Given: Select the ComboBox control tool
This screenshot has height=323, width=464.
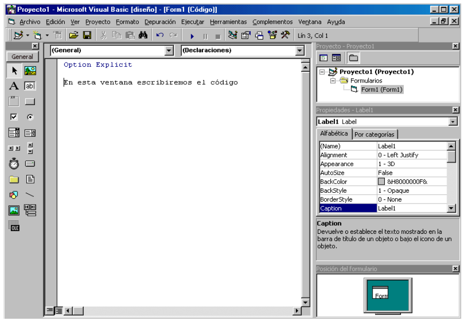Looking at the screenshot, I should tap(14, 133).
